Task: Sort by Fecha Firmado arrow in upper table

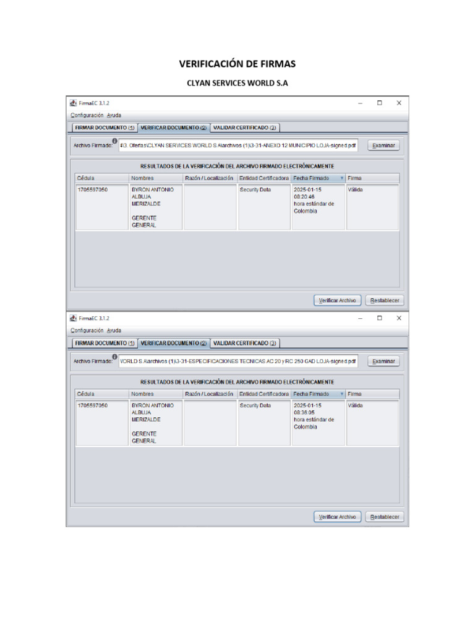Action: pos(341,178)
